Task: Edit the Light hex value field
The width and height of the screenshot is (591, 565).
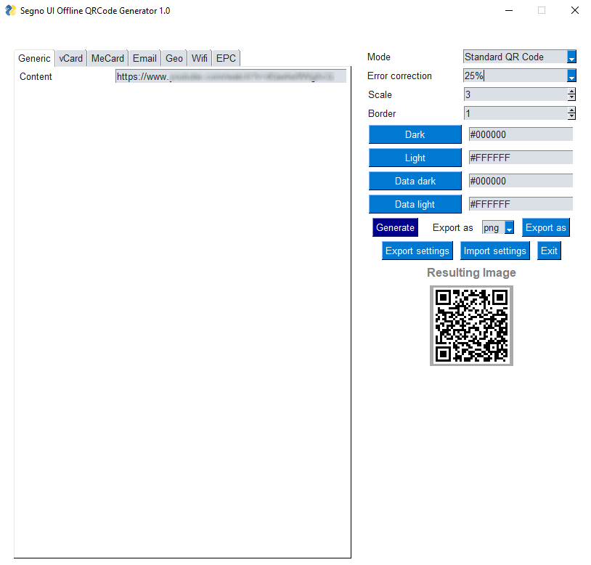Action: click(521, 158)
